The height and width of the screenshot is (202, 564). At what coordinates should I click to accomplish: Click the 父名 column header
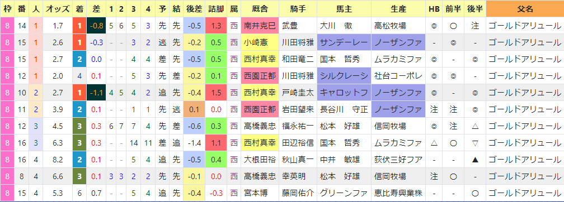(x=525, y=9)
